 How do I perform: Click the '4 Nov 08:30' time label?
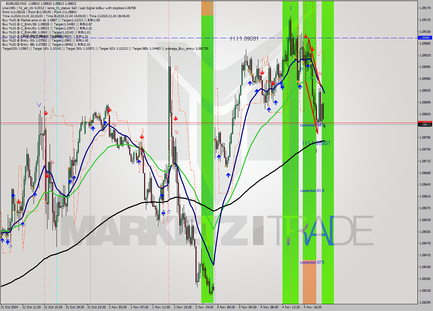(x=269, y=307)
